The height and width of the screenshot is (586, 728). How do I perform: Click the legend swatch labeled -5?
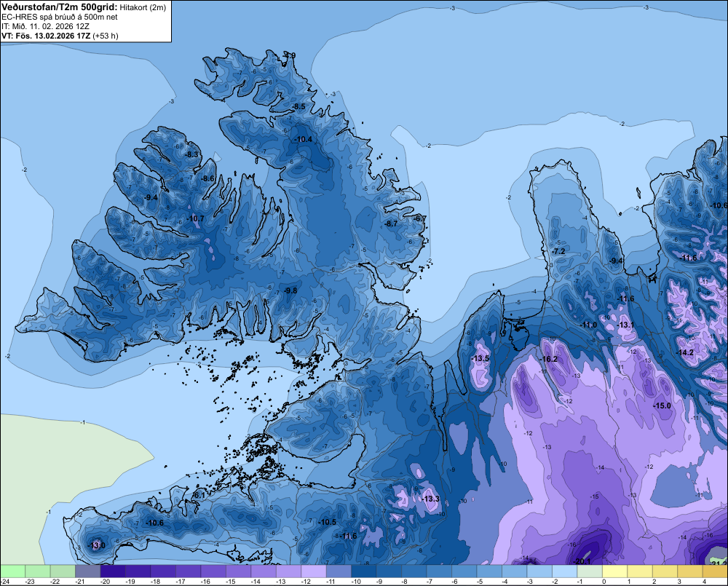coord(489,571)
